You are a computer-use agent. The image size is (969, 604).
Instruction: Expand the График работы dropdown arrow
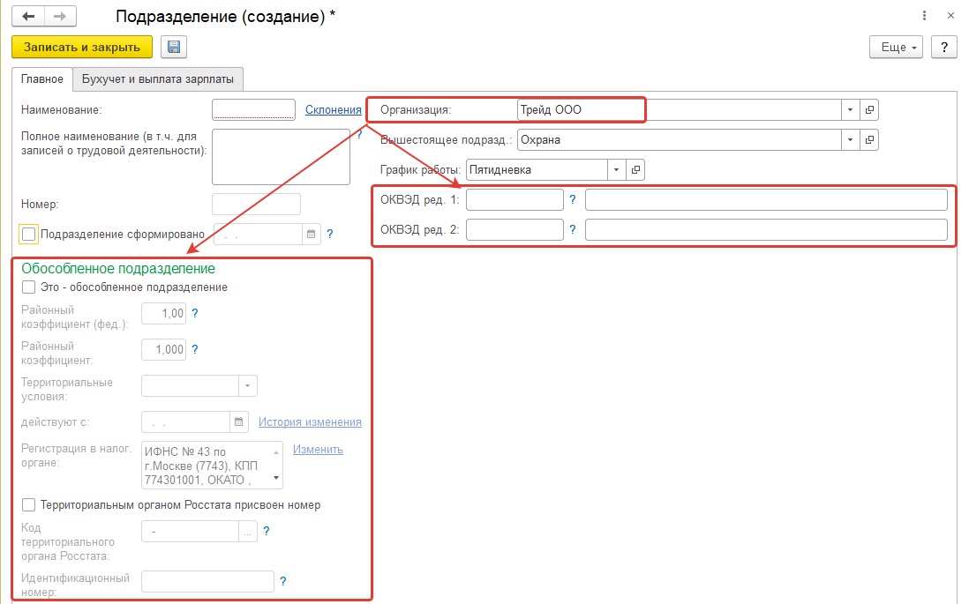tap(616, 170)
